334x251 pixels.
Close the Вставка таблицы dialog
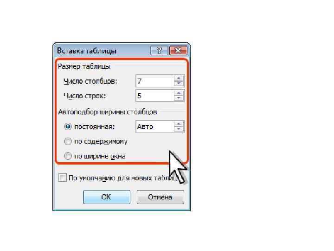[178, 51]
